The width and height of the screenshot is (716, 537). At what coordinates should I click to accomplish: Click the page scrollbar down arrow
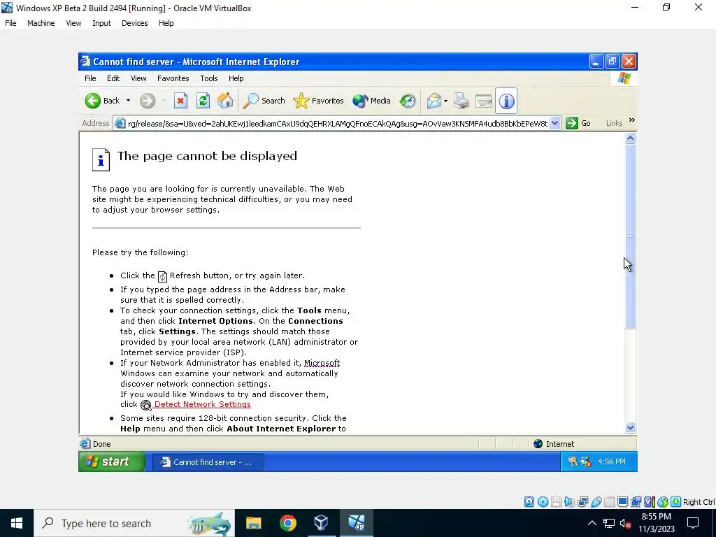[630, 428]
